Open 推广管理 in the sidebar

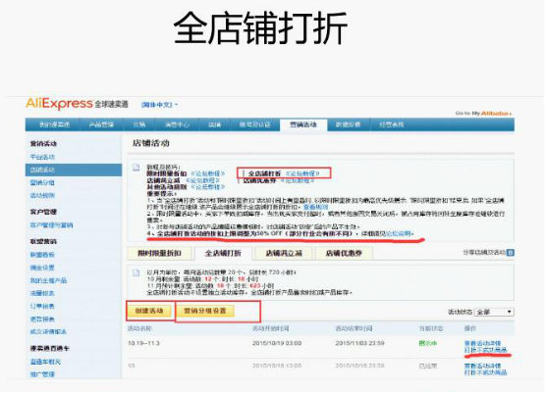[42, 374]
